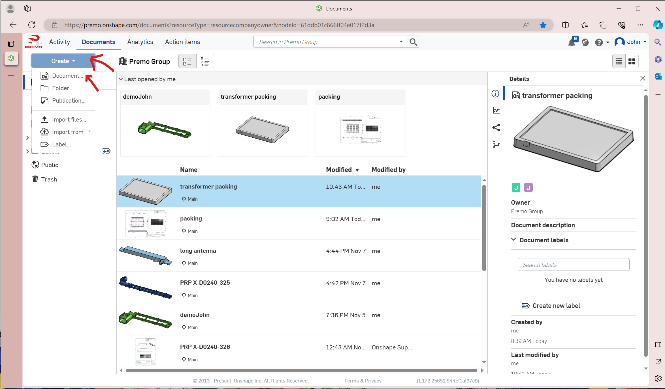Click the search magnifier button
665x389 pixels.
click(413, 42)
